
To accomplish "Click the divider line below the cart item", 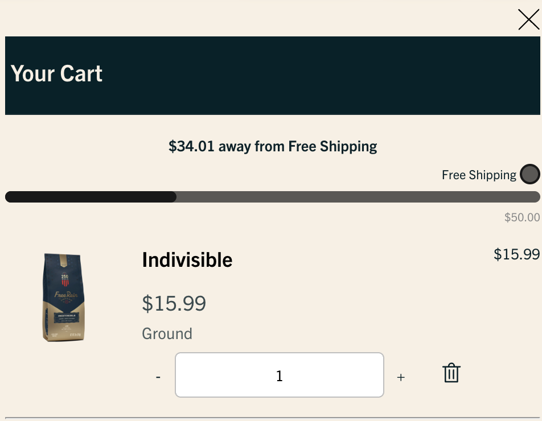I will [273, 418].
